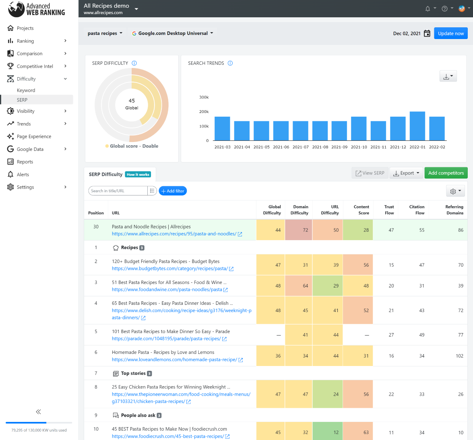Open the Export dropdown
The height and width of the screenshot is (440, 473).
click(x=406, y=173)
